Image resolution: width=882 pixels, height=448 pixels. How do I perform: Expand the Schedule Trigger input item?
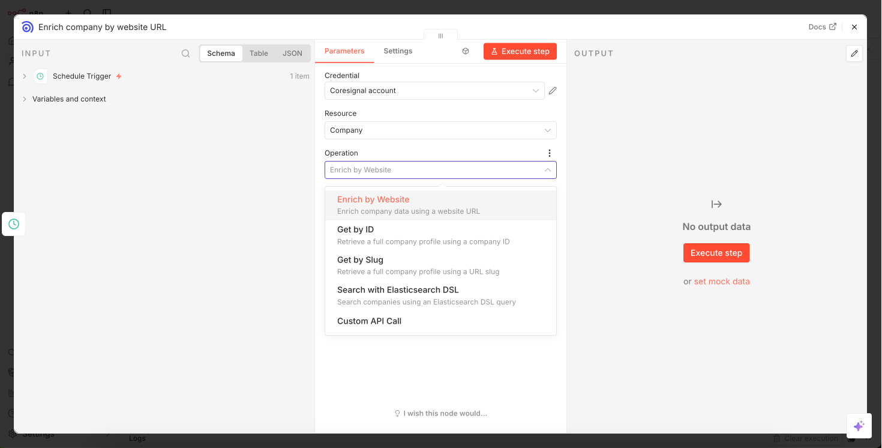coord(24,76)
